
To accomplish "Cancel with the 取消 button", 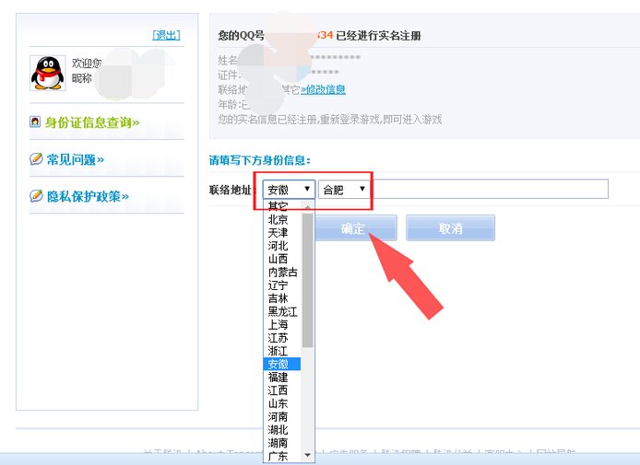I will pos(451,228).
